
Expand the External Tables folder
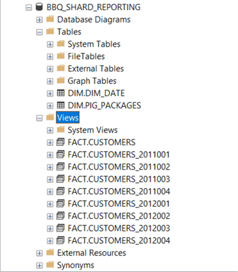coord(50,69)
